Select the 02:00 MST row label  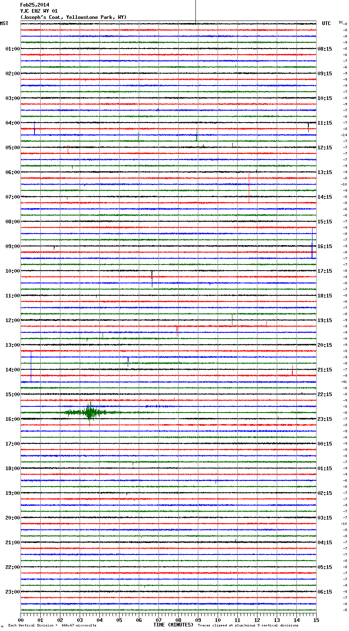(x=13, y=74)
